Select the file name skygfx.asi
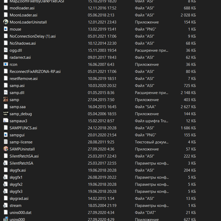 click(x=18, y=170)
